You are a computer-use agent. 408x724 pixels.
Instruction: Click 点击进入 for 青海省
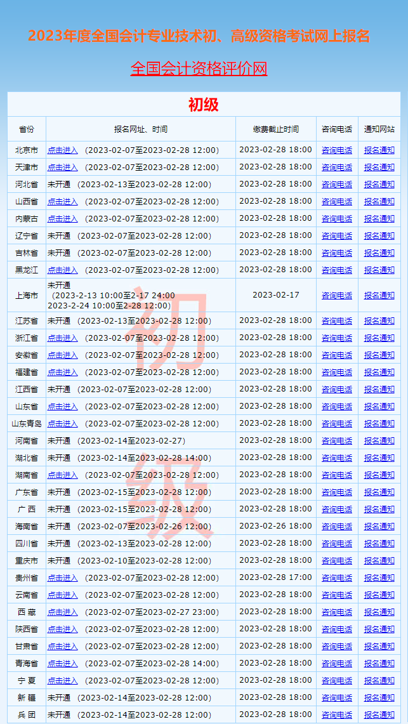click(62, 664)
